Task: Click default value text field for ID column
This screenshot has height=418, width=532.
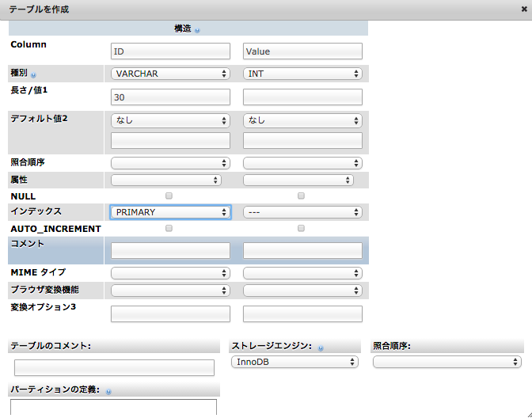Action: click(171, 140)
